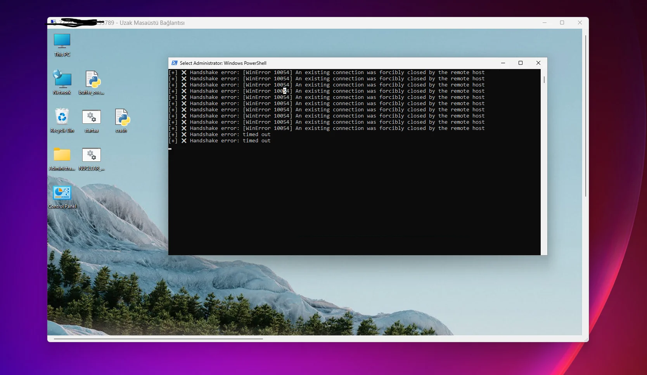Viewport: 647px width, 375px height.
Task: Click the highlighted digit in WinError 10054
Action: coord(285,91)
